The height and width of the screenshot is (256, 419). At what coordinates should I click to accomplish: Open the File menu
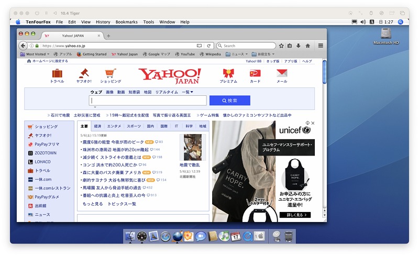59,22
